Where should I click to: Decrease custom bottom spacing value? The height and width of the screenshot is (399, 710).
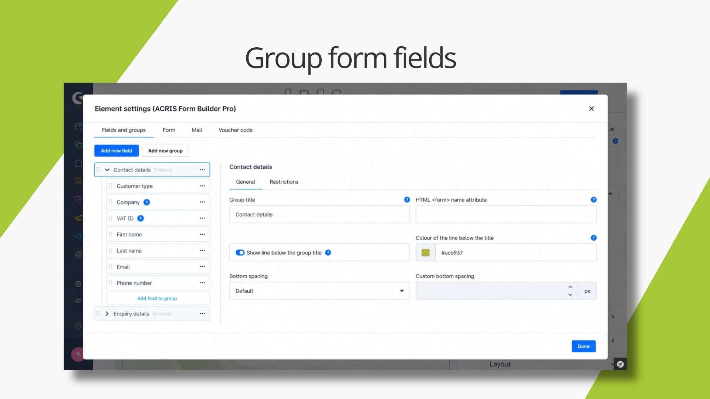(x=570, y=295)
